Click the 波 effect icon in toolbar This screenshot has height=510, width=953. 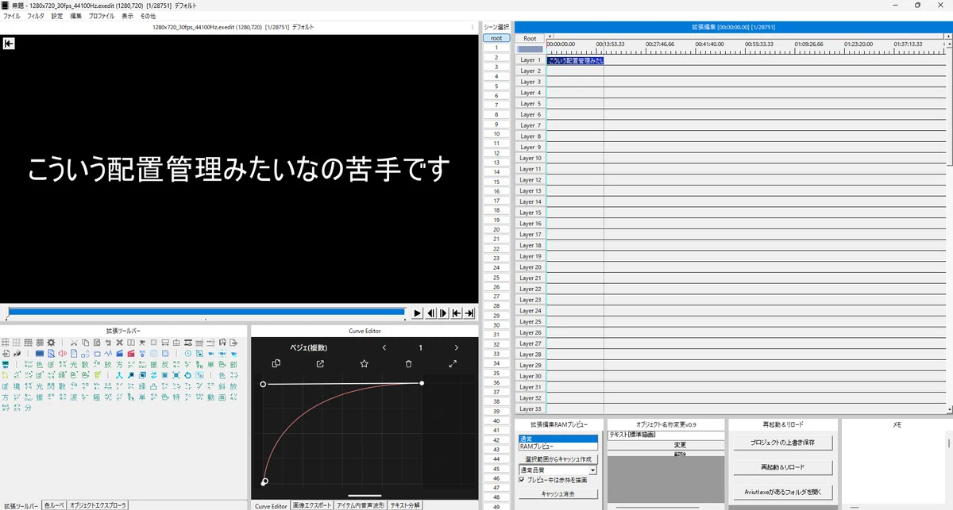point(73,397)
